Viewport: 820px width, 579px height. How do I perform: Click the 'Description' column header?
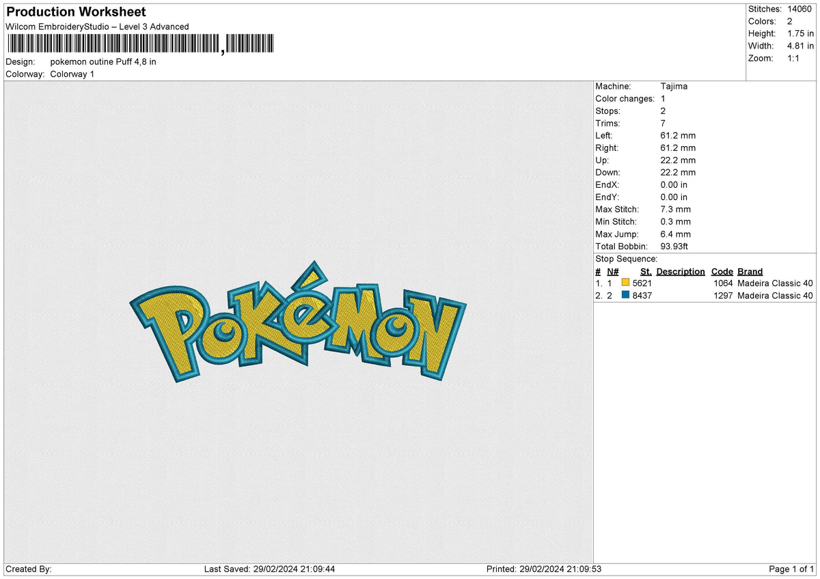681,271
